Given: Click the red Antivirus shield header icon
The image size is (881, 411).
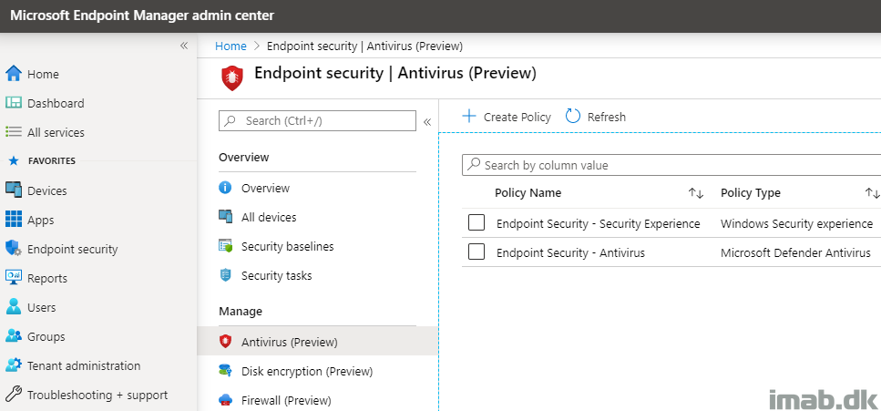Looking at the screenshot, I should [232, 77].
